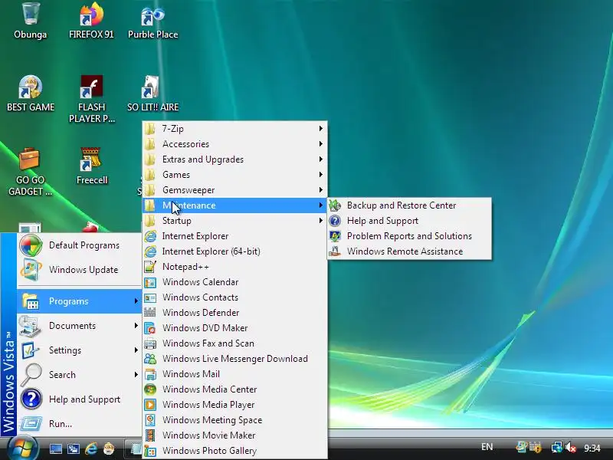Open Windows Media Center
Viewport: 613px width, 460px height.
(234, 389)
